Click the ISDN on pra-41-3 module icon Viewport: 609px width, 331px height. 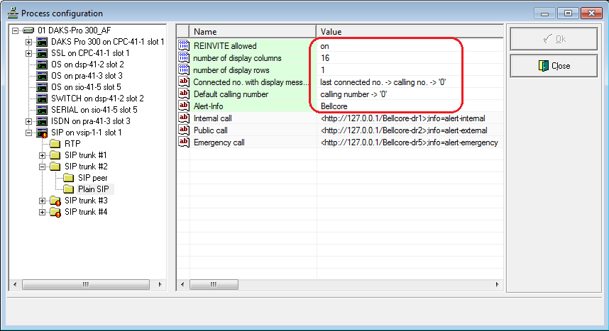pos(42,121)
